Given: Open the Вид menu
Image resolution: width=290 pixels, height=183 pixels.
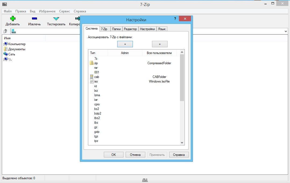Looking at the screenshot, I should click(33, 11).
